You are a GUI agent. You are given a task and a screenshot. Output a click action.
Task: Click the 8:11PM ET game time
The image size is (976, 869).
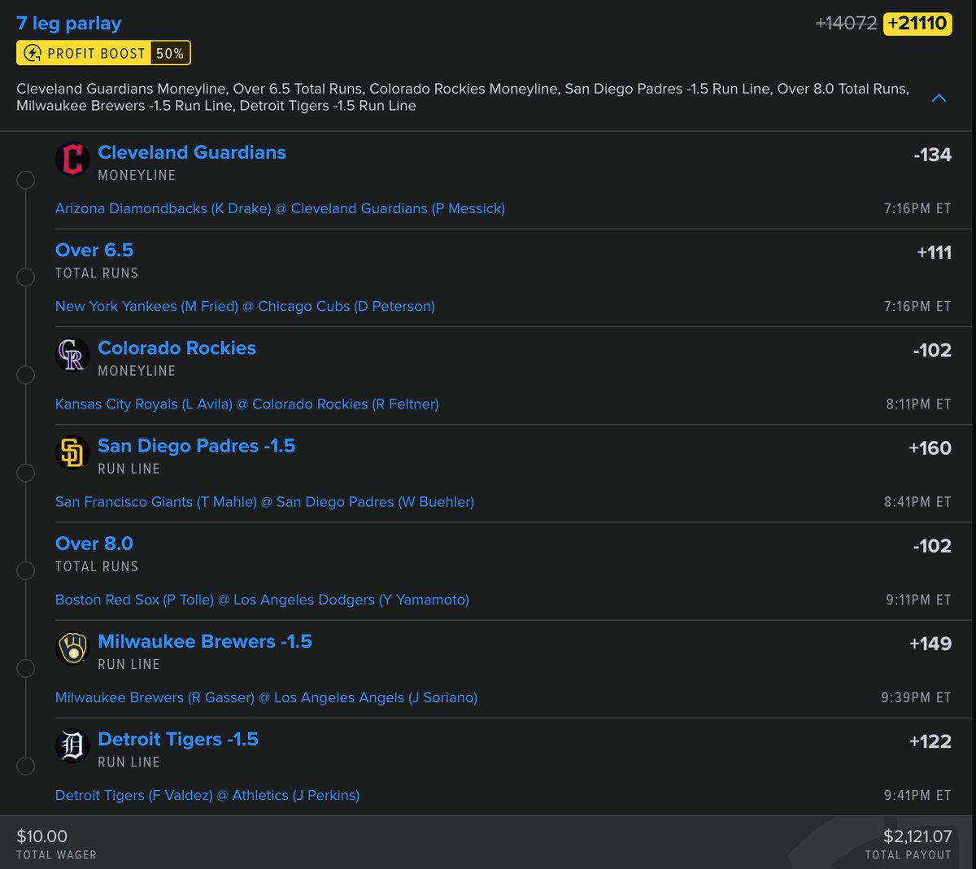[918, 404]
